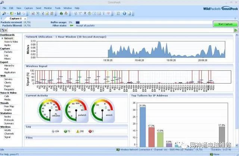Viewport: 239px width, 156px height.
Task: Click the Save floppy disk icon
Action: (19, 13)
